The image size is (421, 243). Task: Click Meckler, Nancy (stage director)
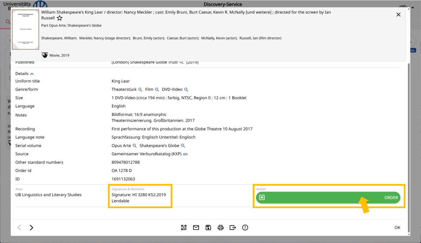(x=105, y=38)
